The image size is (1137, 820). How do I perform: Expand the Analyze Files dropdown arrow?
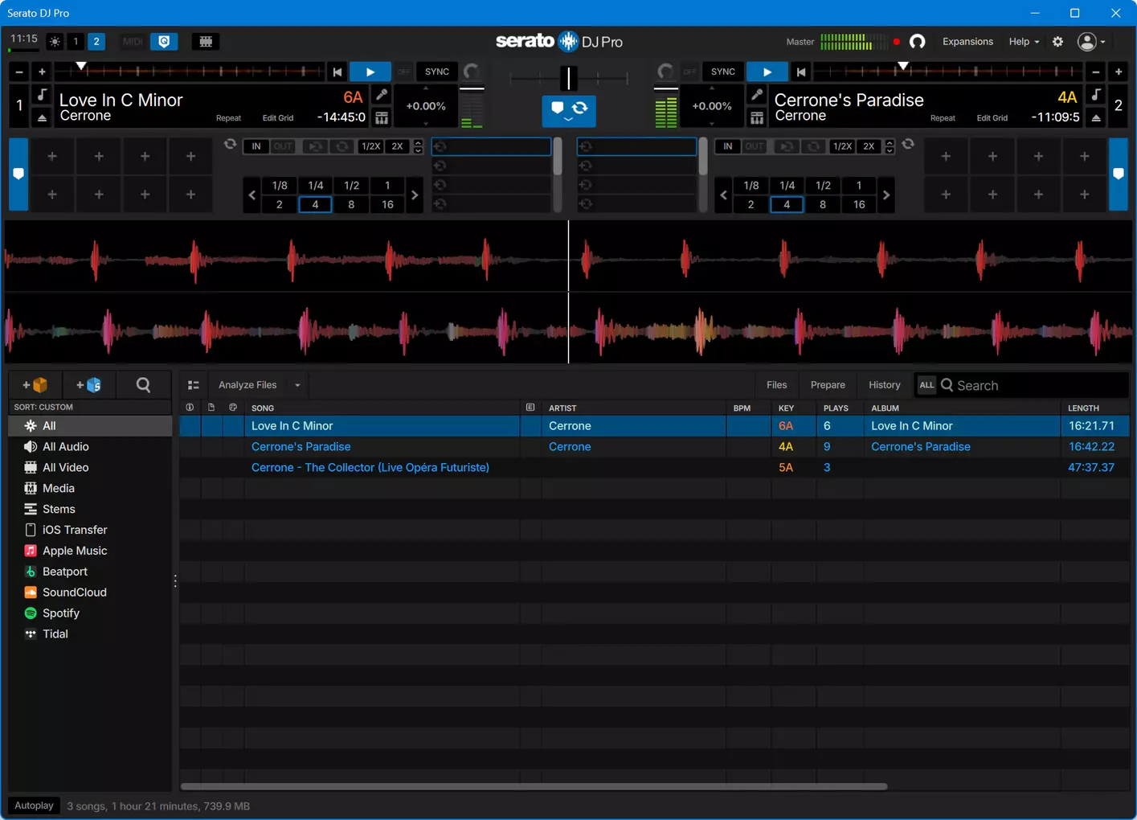click(x=297, y=385)
